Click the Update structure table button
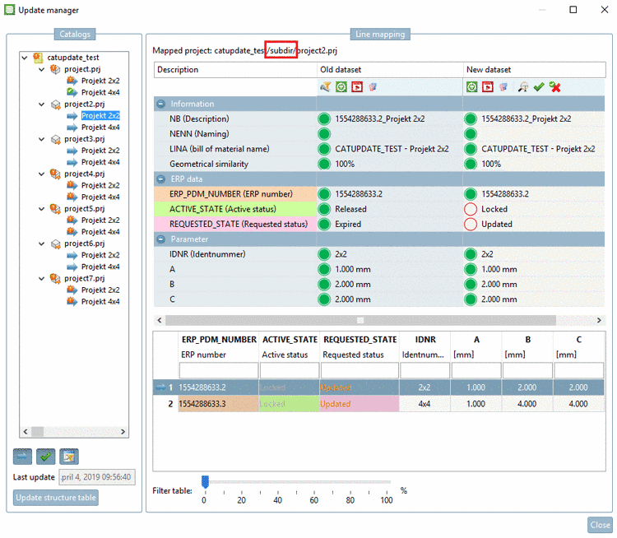Image resolution: width=617 pixels, height=538 pixels. [x=56, y=498]
